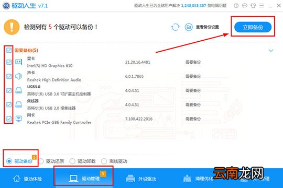Screen dimensions: 283x188
Task: Click the network monitor icon for 网卡
Action: [x=18, y=119]
